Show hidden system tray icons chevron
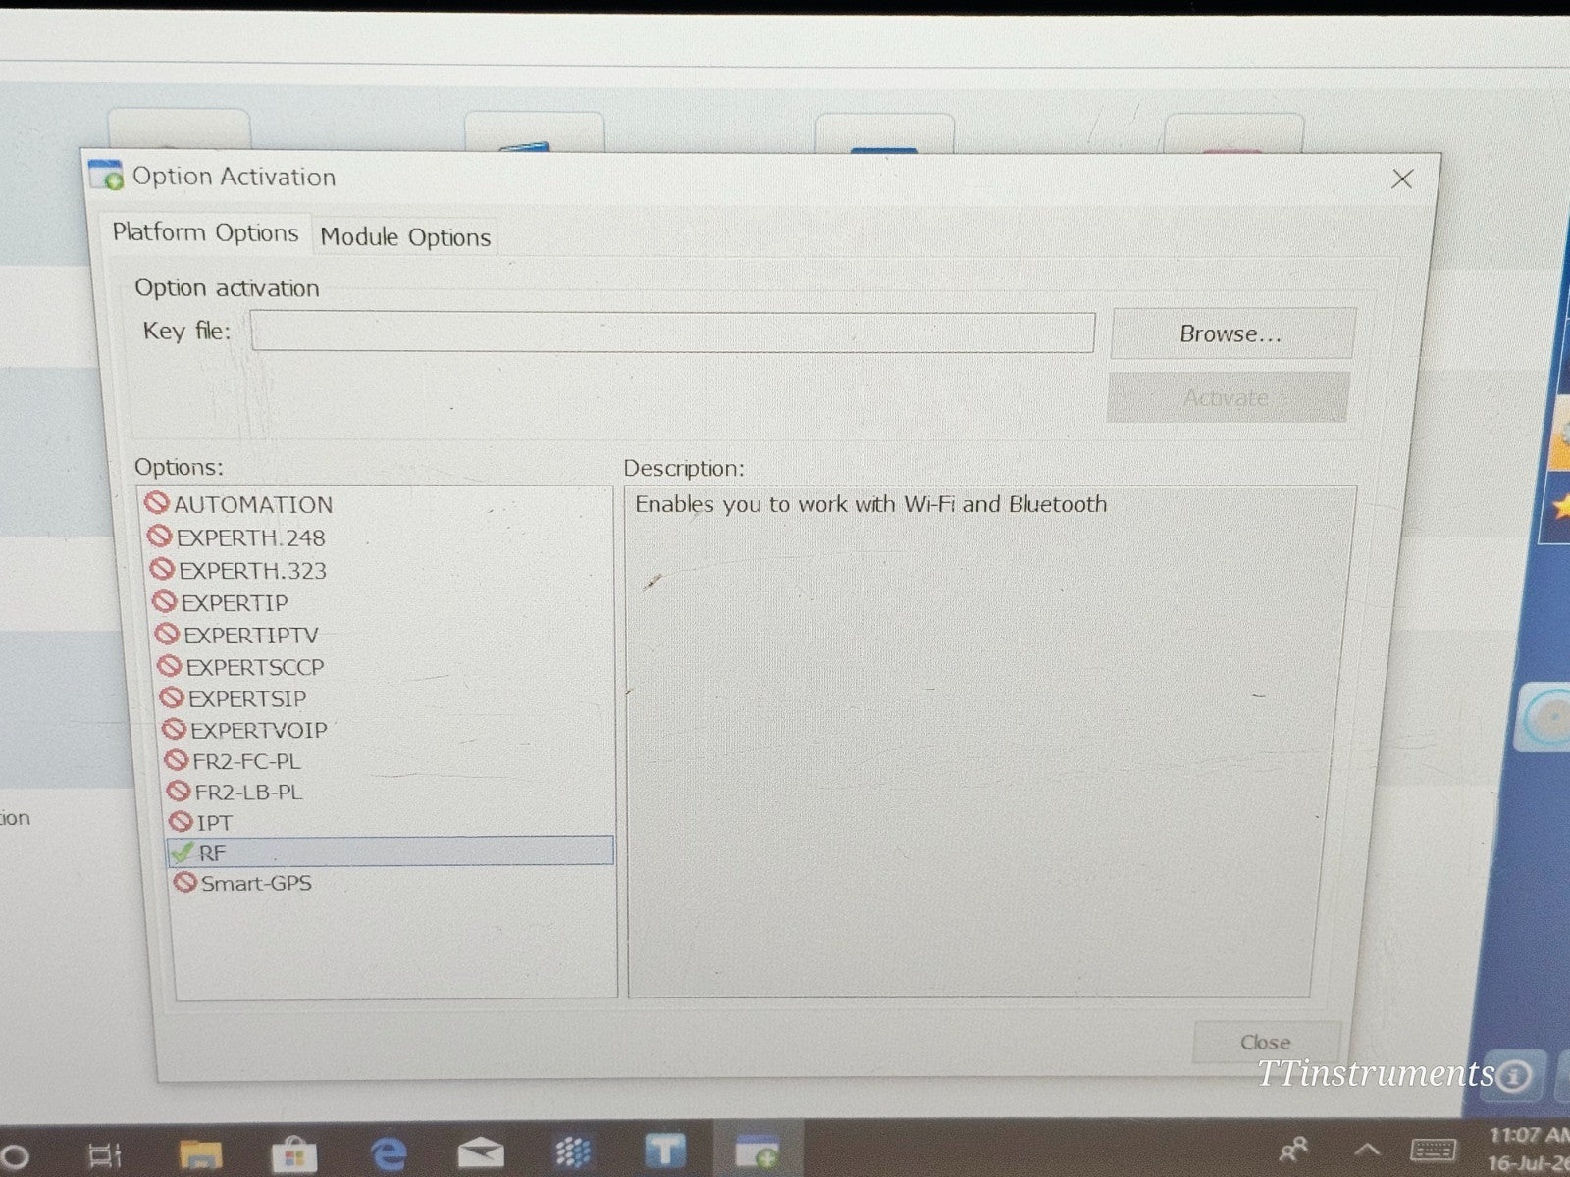Image resolution: width=1570 pixels, height=1177 pixels. pyautogui.click(x=1367, y=1150)
